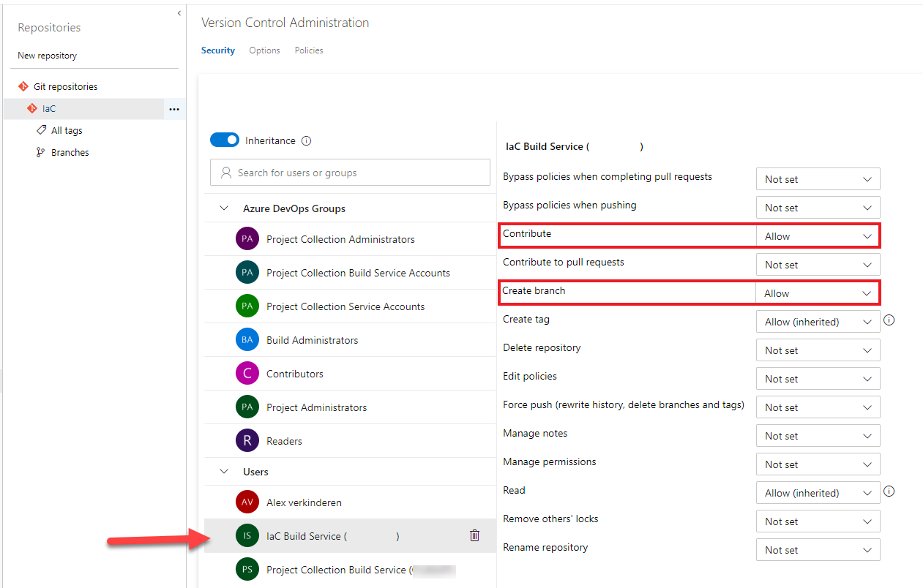
Task: Switch to the Options tab
Action: [264, 50]
